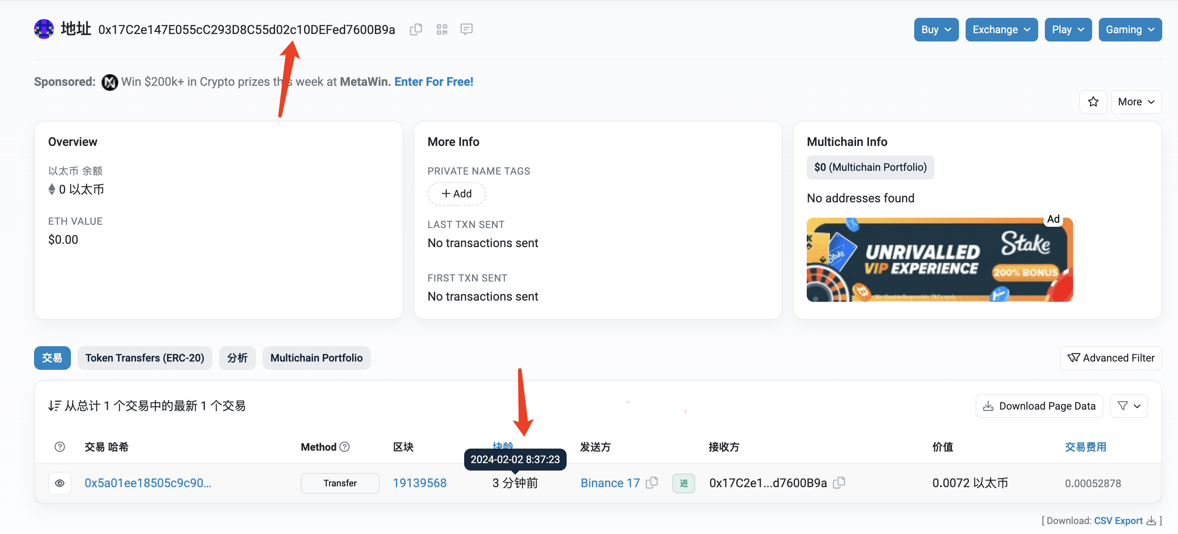Image resolution: width=1178 pixels, height=534 pixels.
Task: Toggle the transaction preview eye icon
Action: tap(59, 483)
